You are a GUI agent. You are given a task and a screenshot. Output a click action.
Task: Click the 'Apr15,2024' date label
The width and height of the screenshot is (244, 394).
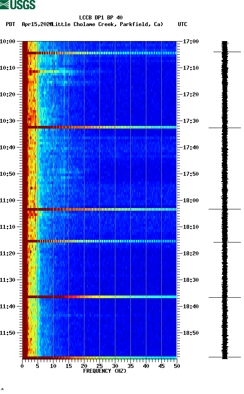pyautogui.click(x=37, y=24)
